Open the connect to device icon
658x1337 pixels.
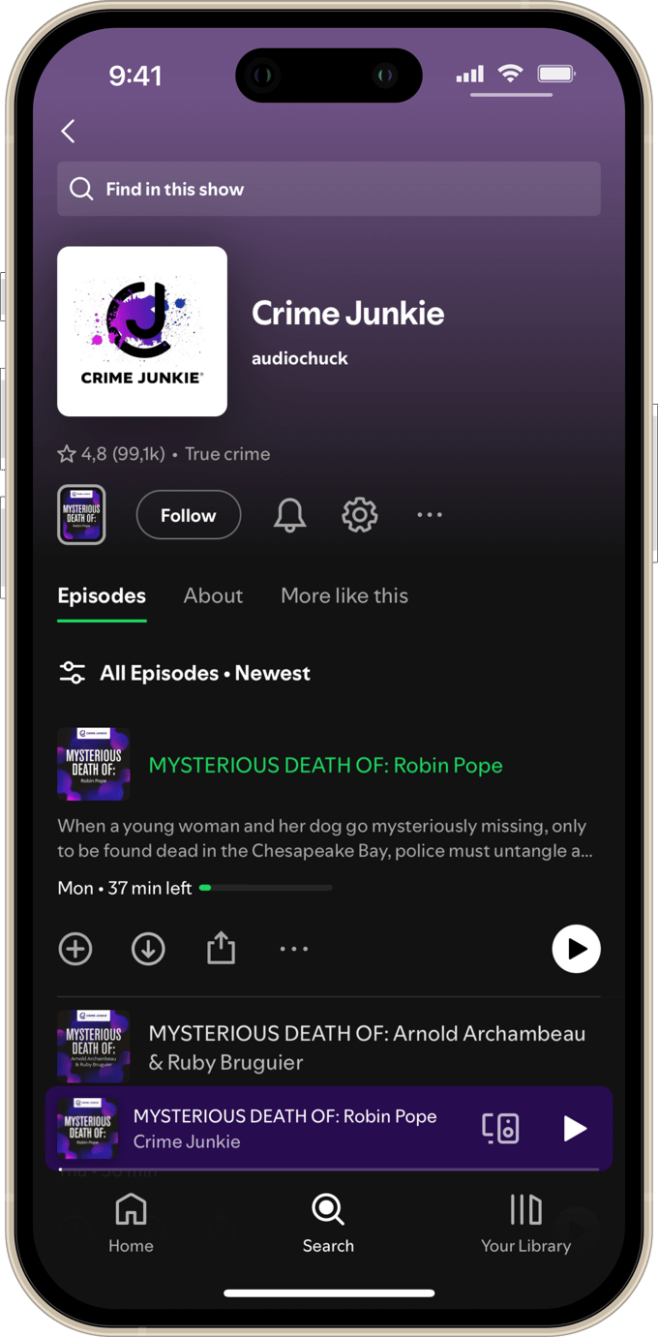[x=500, y=1128]
